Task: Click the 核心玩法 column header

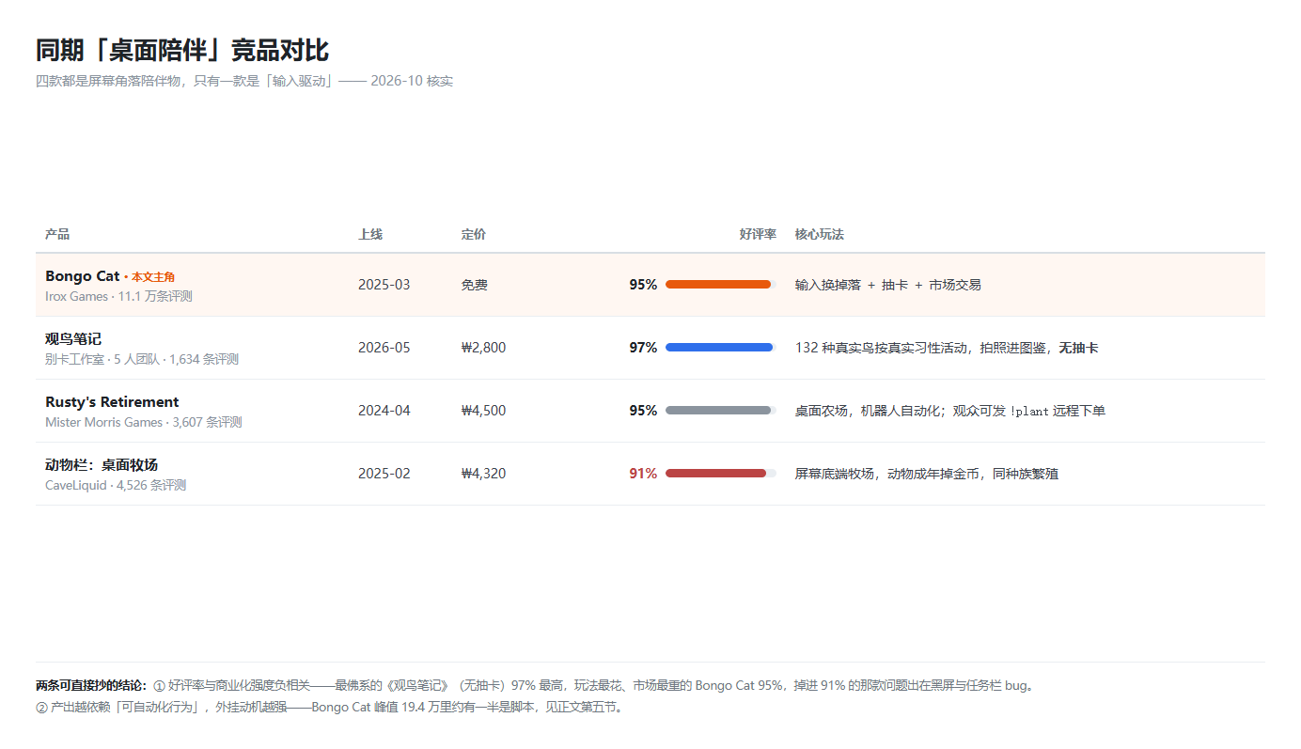Action: (x=820, y=234)
